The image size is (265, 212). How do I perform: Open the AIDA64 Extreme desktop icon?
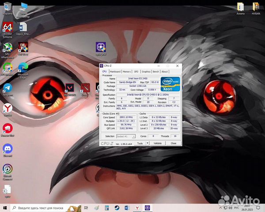[x=8, y=27]
